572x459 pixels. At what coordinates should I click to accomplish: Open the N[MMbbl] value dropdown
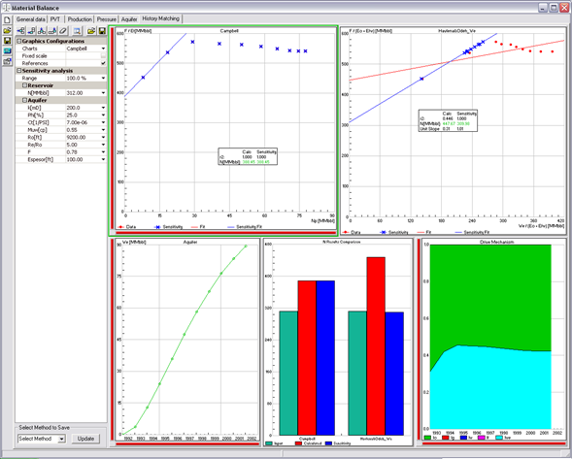(x=103, y=93)
